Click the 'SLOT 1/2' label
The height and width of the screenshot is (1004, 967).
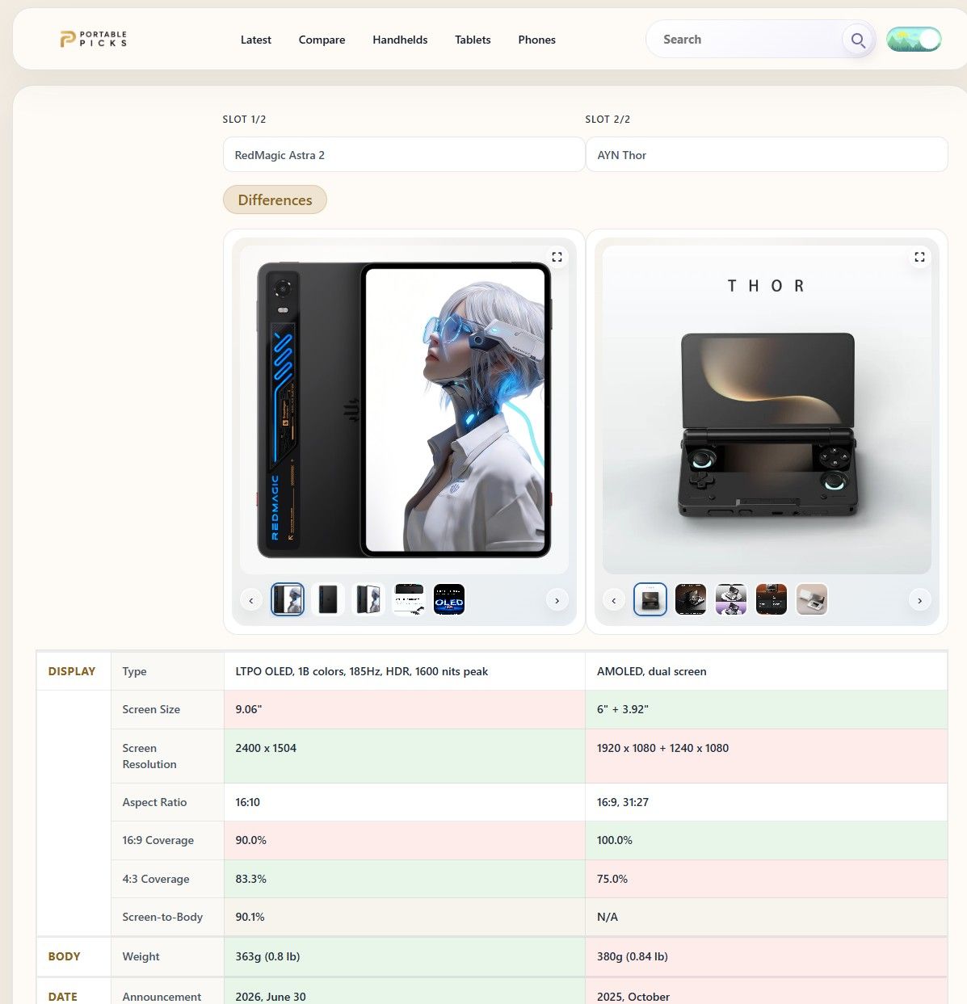click(244, 119)
